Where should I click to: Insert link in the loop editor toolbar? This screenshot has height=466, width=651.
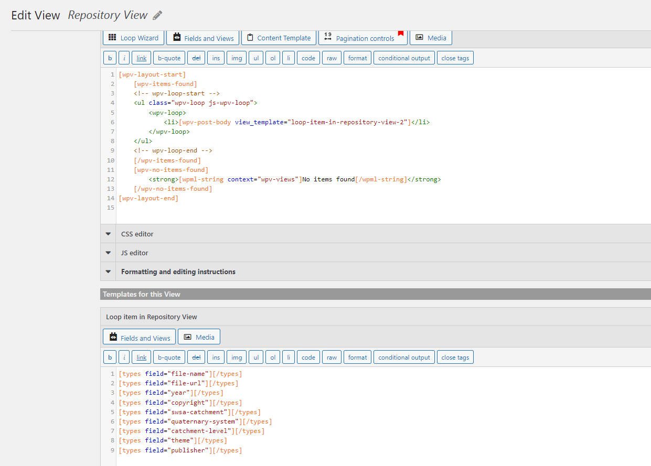[x=142, y=58]
